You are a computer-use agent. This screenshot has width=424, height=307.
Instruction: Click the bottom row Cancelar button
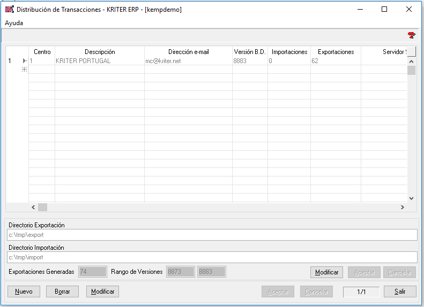click(316, 291)
